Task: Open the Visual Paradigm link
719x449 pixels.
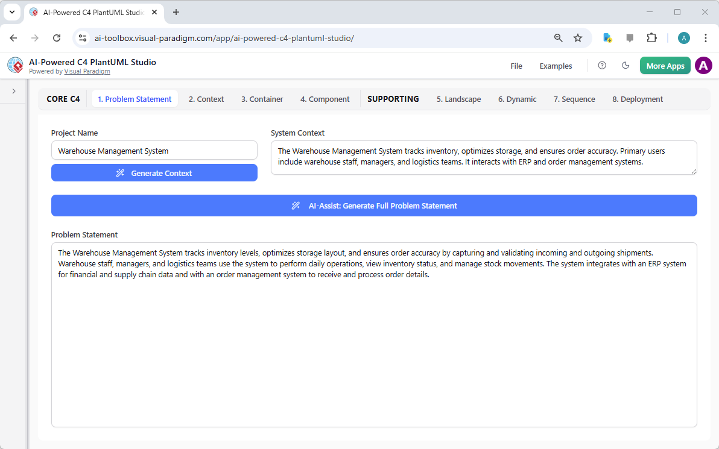Action: point(87,71)
